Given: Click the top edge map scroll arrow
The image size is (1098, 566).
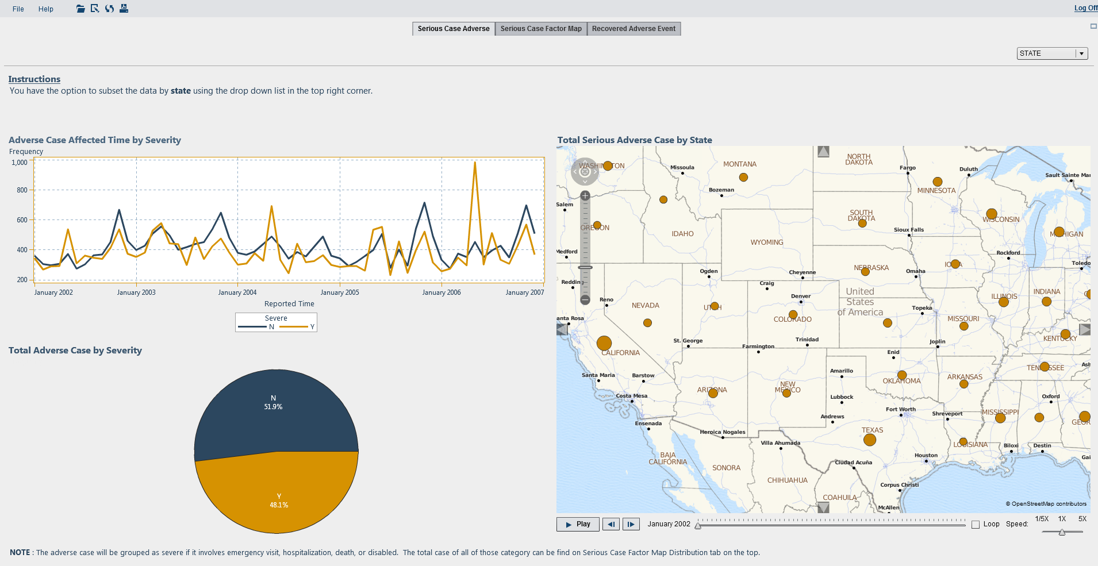Looking at the screenshot, I should point(823,152).
